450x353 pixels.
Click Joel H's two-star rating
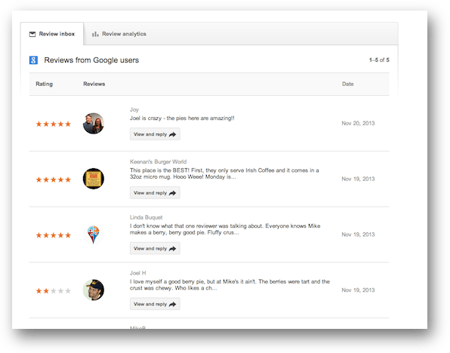[54, 291]
